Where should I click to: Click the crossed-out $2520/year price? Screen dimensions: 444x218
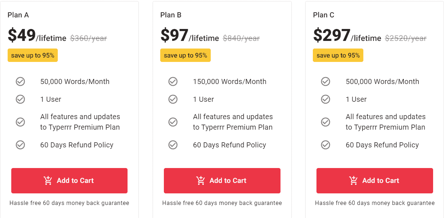pos(405,38)
